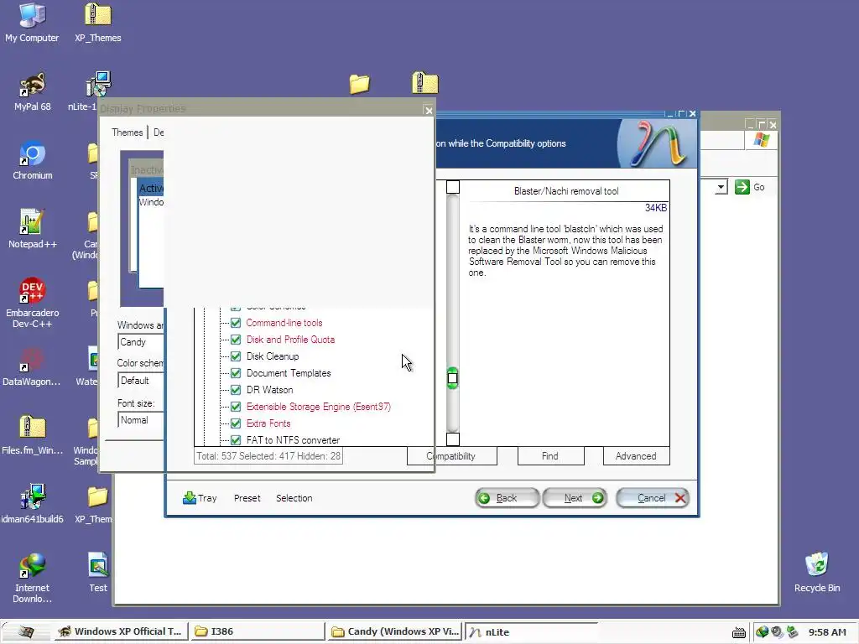
Task: Select Total/Selected/Hidden status field
Action: [x=268, y=456]
